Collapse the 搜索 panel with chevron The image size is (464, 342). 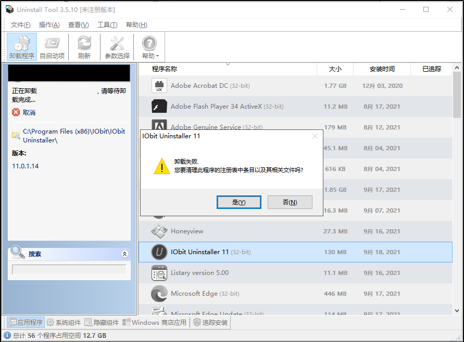125,254
